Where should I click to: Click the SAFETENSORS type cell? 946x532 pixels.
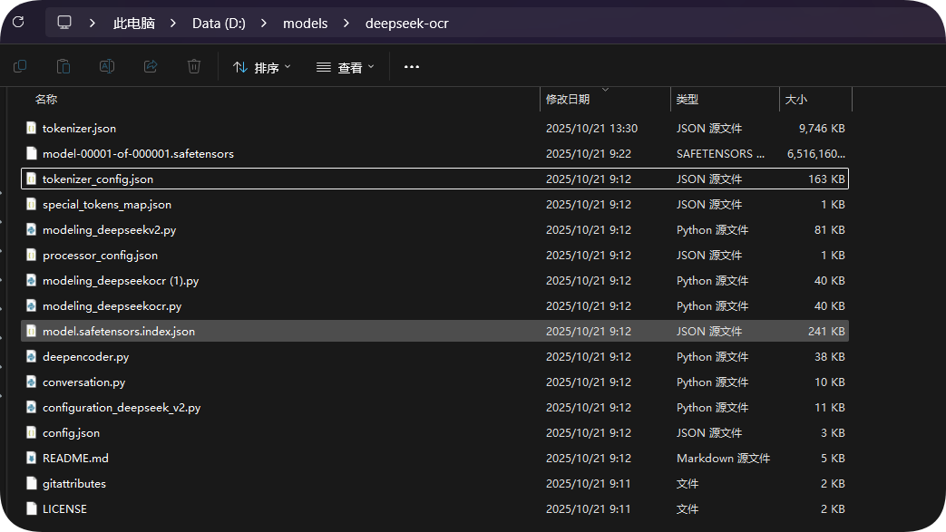720,154
